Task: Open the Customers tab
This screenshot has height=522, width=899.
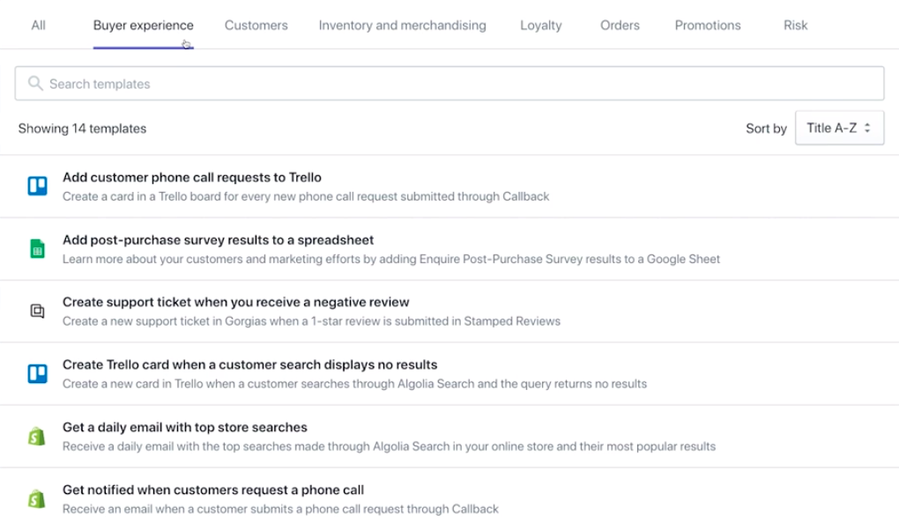Action: coord(256,25)
